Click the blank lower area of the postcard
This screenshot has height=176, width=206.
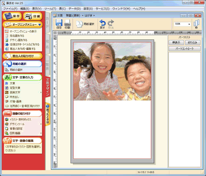pos(112,129)
